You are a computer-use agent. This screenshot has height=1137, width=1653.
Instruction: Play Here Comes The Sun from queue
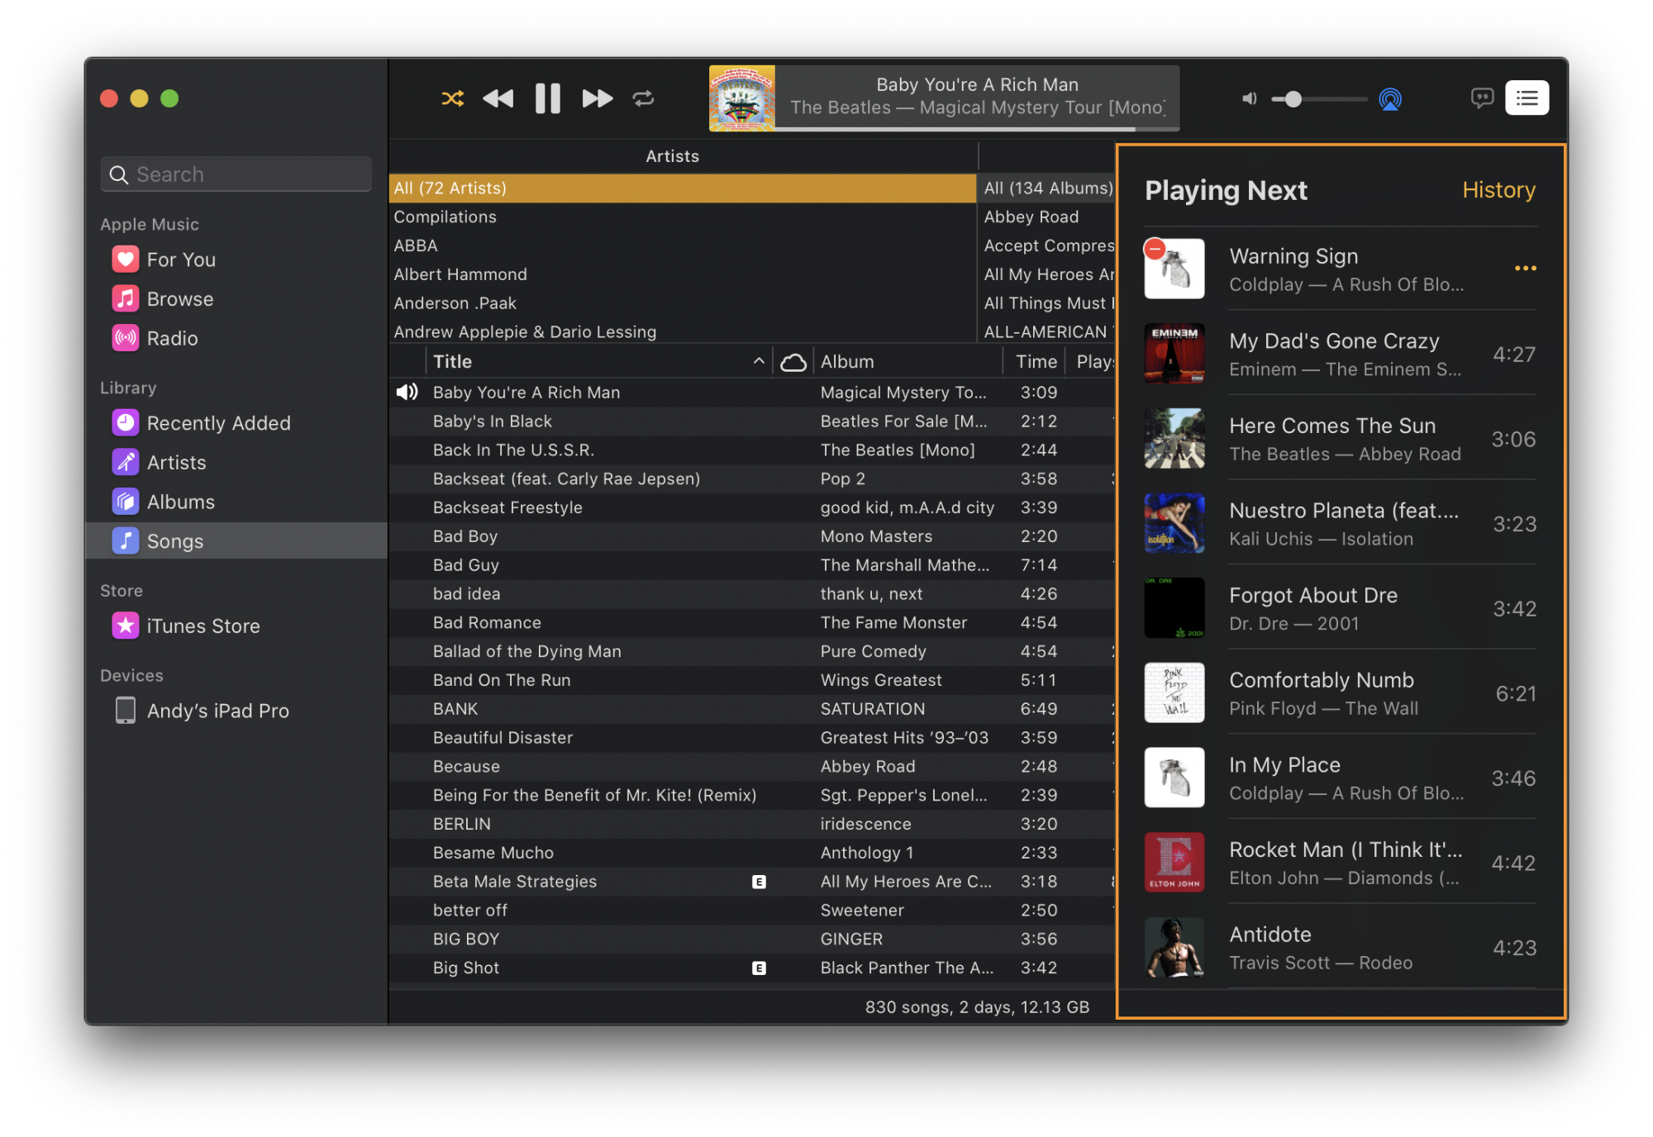click(x=1341, y=439)
